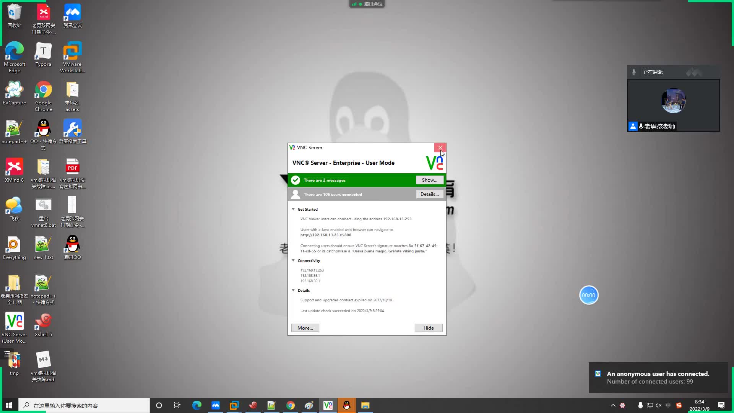
Task: Select the Typora desktop icon
Action: [43, 54]
